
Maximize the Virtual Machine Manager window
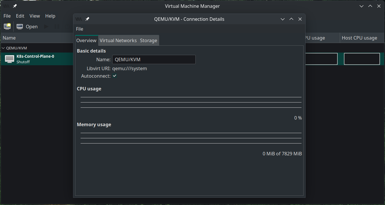tap(370, 6)
